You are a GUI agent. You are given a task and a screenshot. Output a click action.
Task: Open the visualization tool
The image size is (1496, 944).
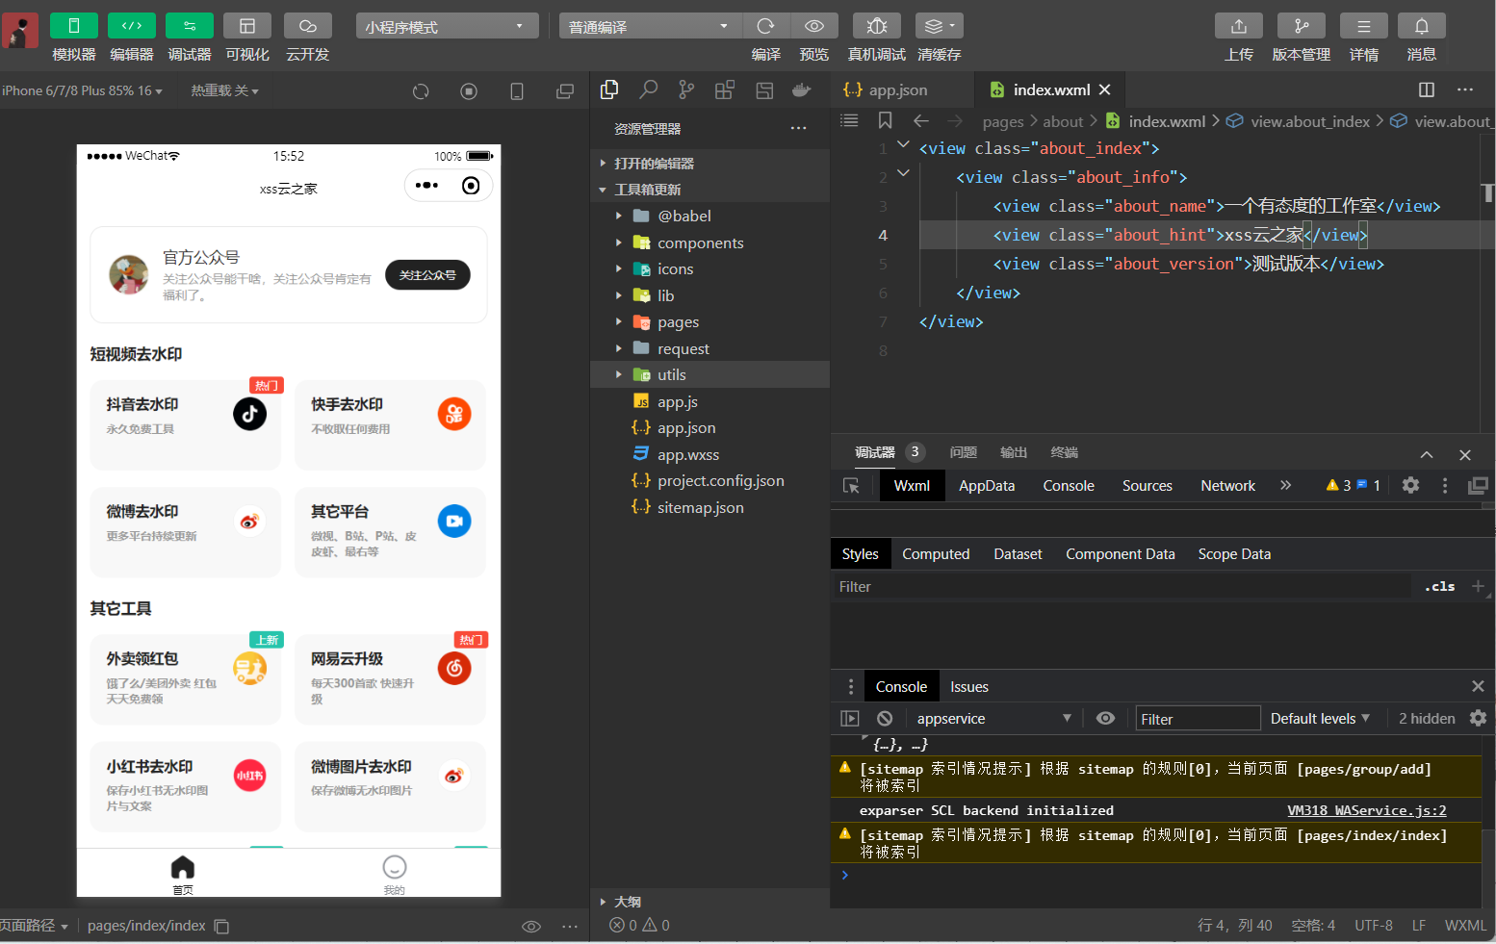pyautogui.click(x=247, y=26)
